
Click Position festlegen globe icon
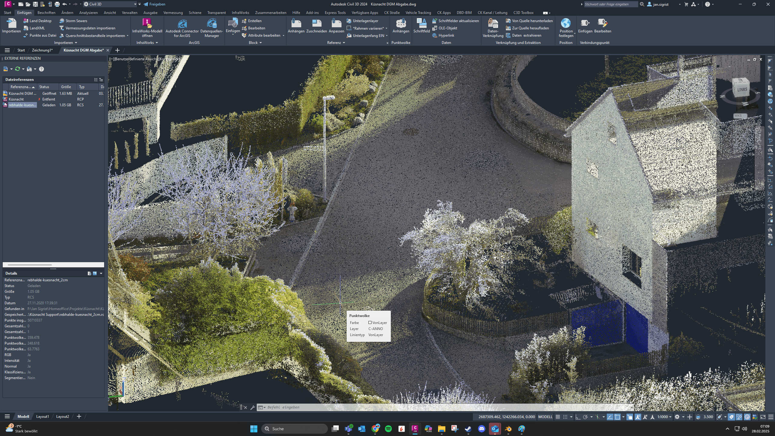566,23
